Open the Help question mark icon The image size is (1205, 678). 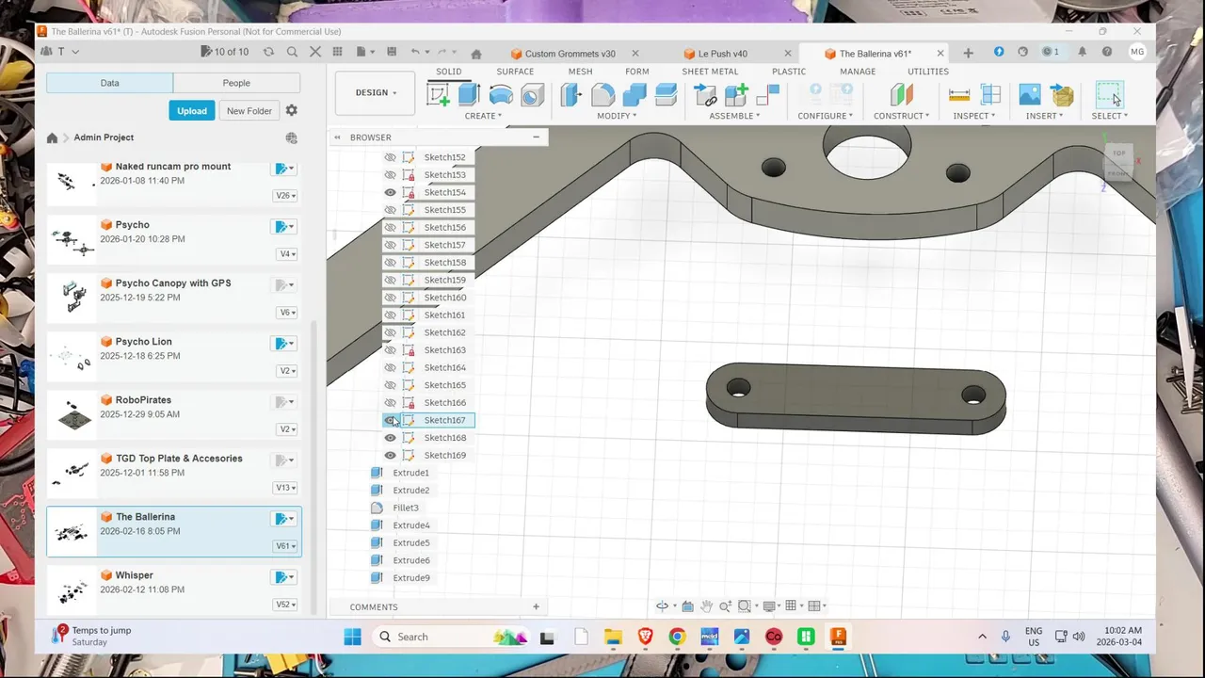point(1107,52)
